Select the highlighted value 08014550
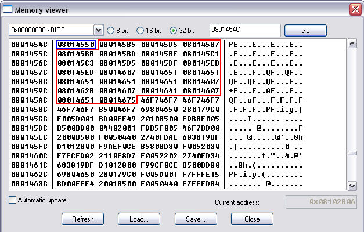Screen dimensions: 364x232 point(76,44)
